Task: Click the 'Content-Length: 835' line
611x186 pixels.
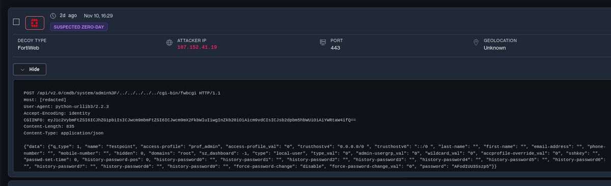Action: tap(49, 126)
